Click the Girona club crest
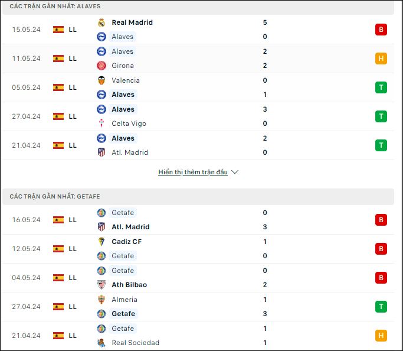The width and height of the screenshot is (403, 351). pyautogui.click(x=101, y=66)
